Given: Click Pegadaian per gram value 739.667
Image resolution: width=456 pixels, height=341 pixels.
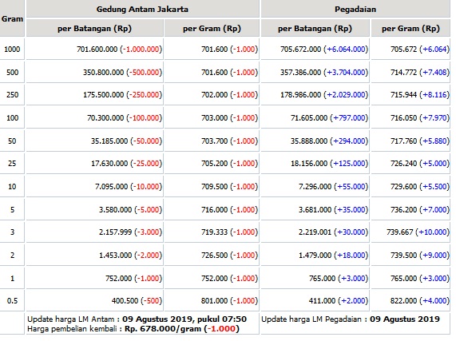Looking at the screenshot, I should tap(399, 232).
